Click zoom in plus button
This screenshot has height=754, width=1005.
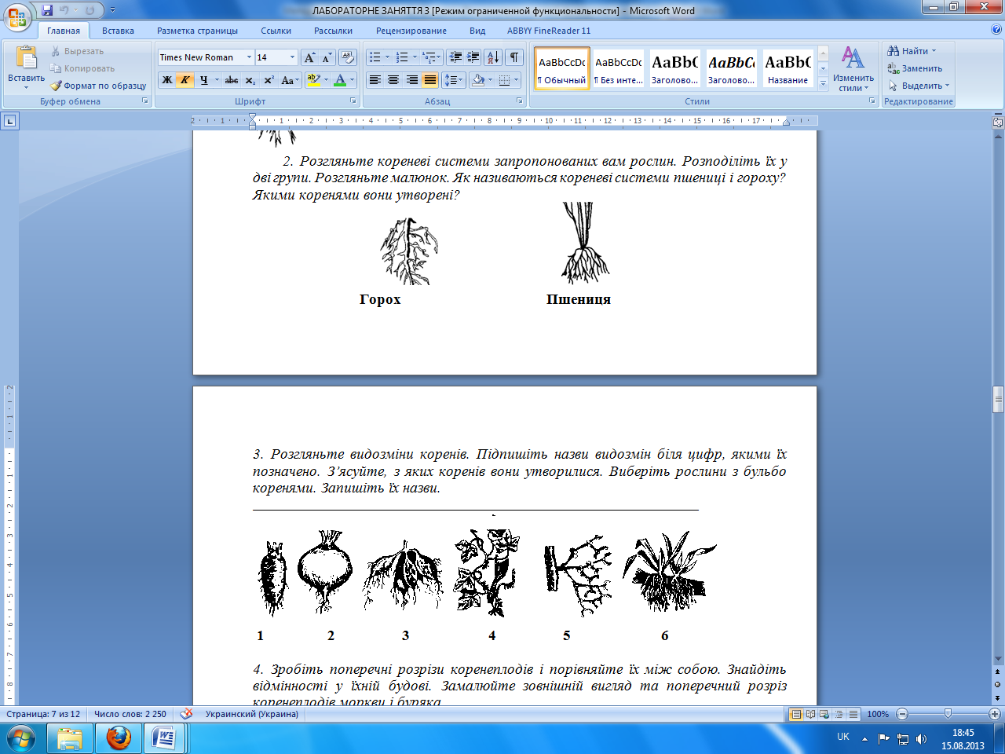[994, 714]
